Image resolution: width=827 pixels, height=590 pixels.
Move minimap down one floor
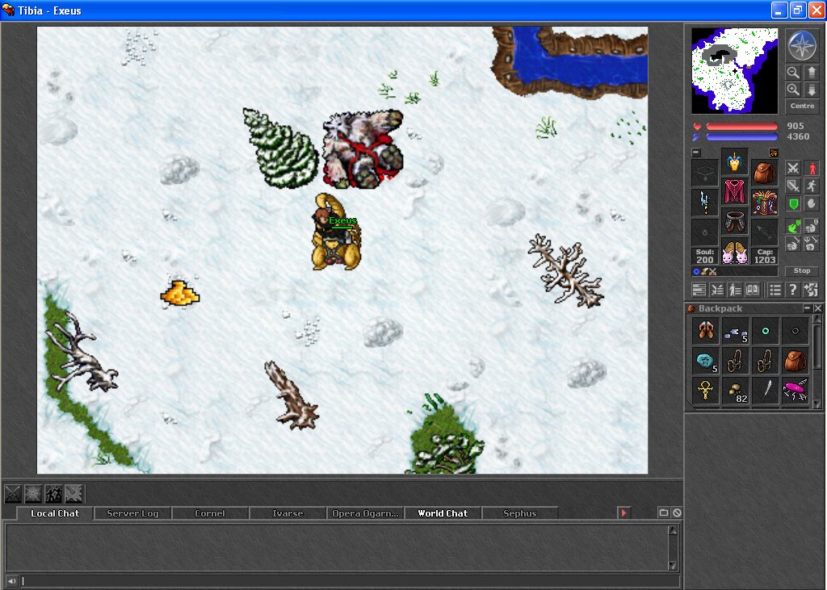(x=812, y=90)
